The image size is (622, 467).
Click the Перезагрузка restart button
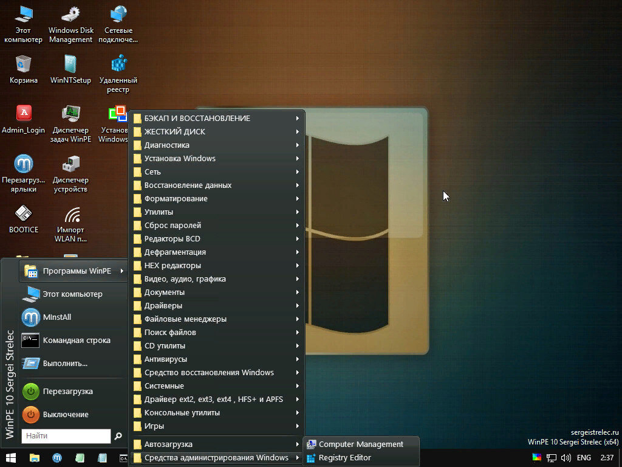click(73, 391)
